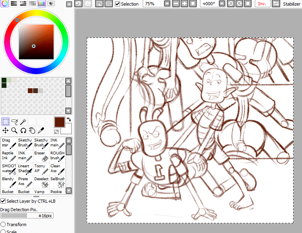Image resolution: width=302 pixels, height=233 pixels.
Task: Choose the Deselect selection eraser tool
Action: pos(41,182)
